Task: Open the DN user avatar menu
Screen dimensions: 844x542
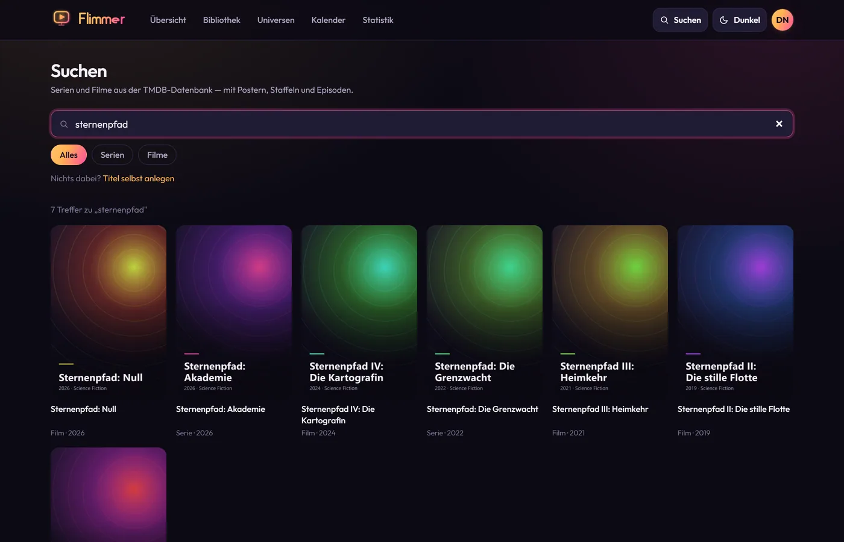Action: tap(783, 20)
